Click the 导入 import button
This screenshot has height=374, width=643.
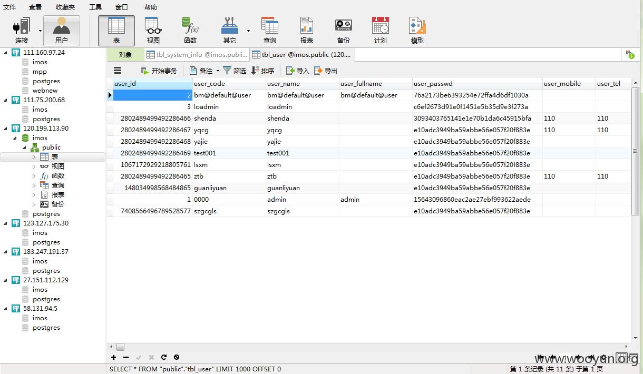pos(297,71)
